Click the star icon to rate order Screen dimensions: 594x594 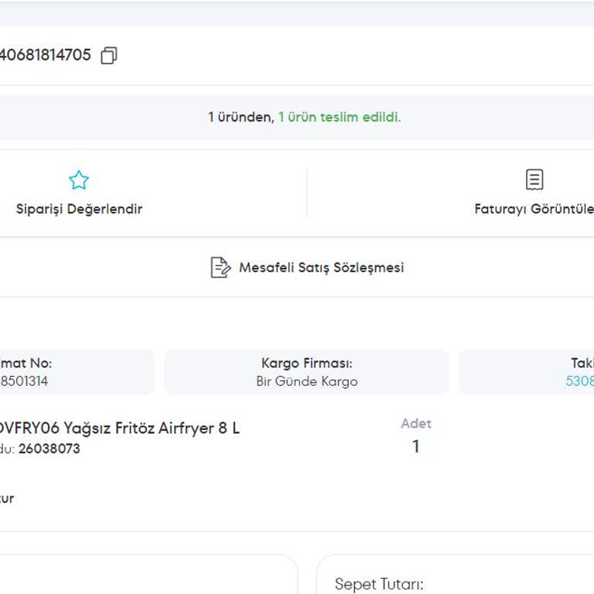pos(79,181)
